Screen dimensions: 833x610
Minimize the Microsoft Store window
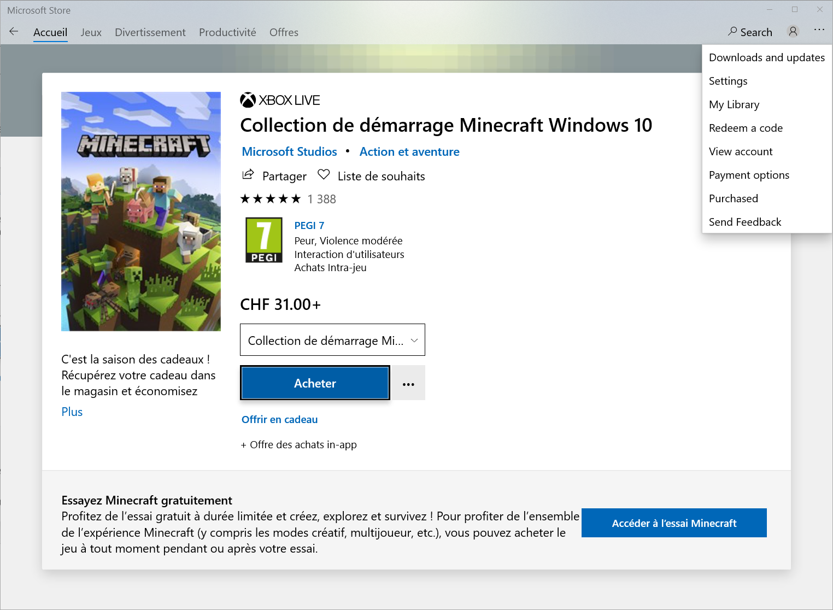click(x=770, y=9)
